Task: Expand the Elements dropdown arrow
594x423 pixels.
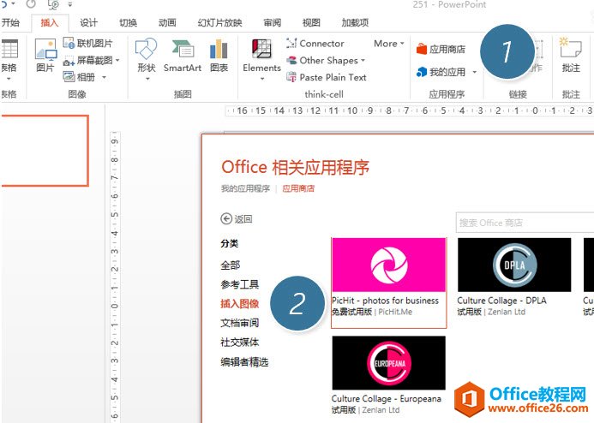Action: pos(261,79)
